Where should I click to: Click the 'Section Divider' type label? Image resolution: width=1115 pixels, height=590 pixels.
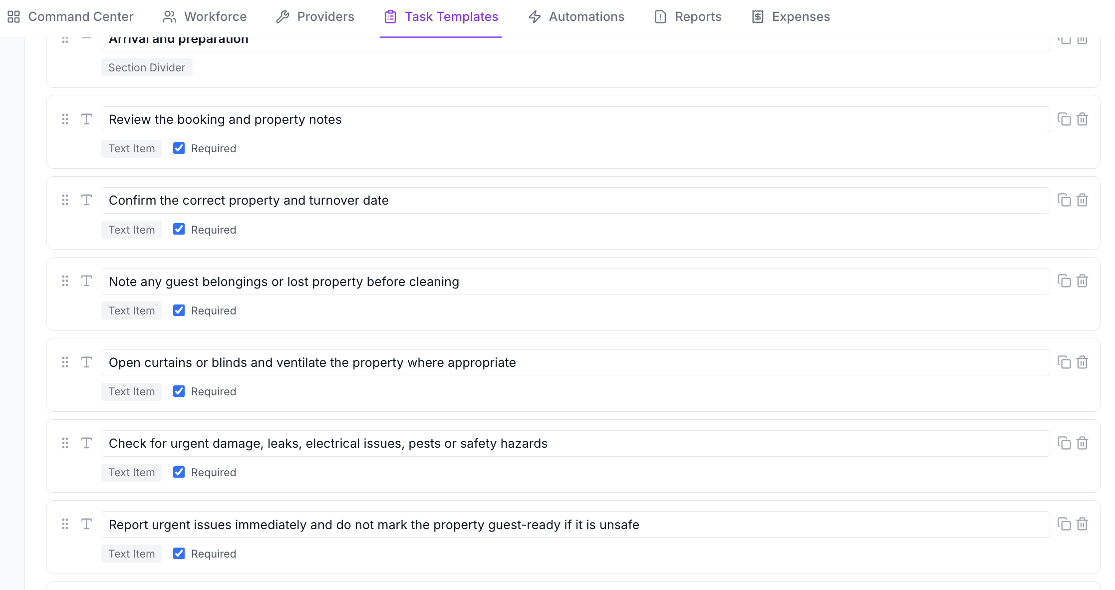point(147,67)
